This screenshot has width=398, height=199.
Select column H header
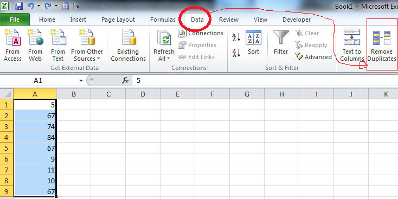pos(282,94)
